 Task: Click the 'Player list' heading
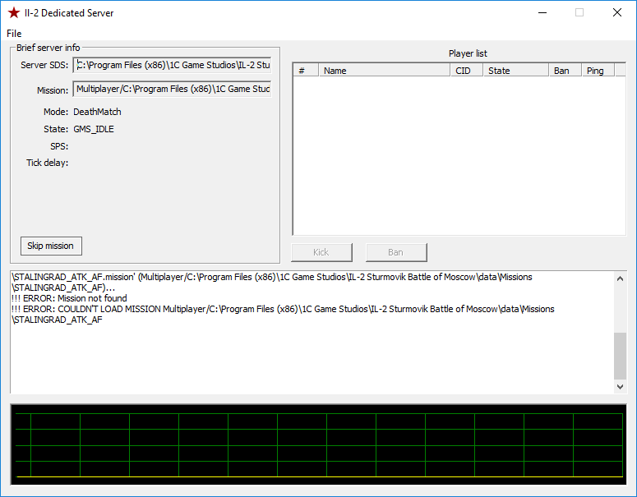tap(468, 53)
